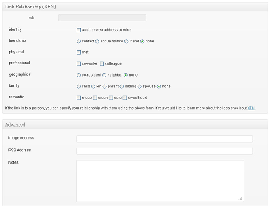270x206 pixels.
Task: Pick "sibling" in the family row
Action: [122, 86]
